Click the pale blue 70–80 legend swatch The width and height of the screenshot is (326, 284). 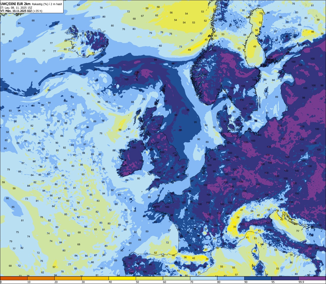(x=203, y=278)
